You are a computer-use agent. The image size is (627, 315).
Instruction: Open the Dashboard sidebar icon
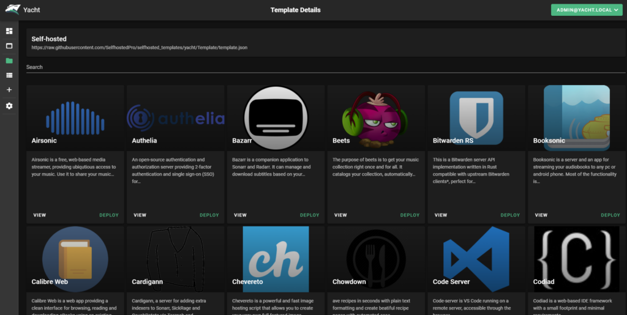9,31
